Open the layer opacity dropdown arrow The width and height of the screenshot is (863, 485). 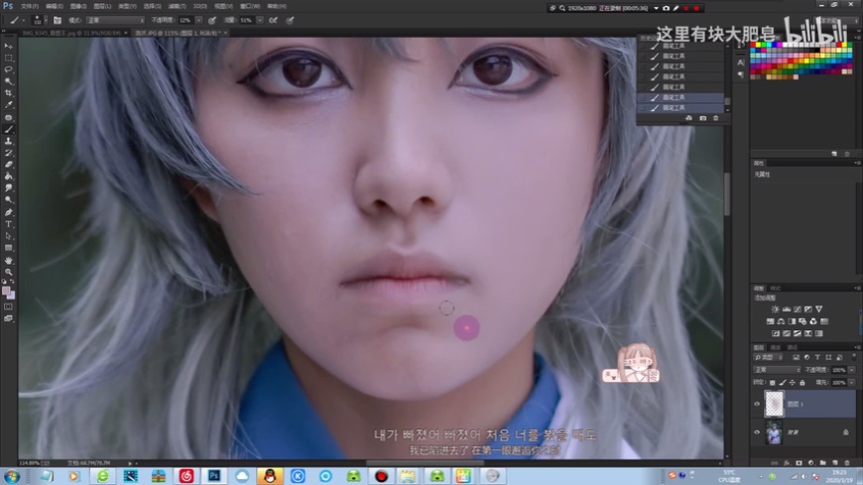(851, 370)
